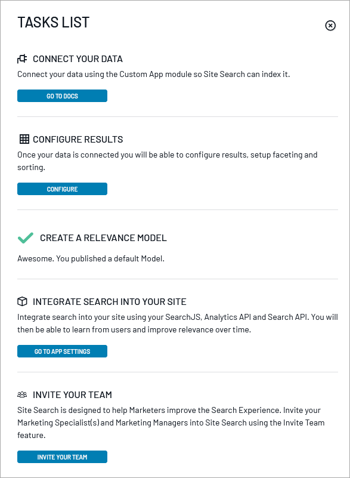
Task: Select the Connect Your Data heading
Action: pos(78,59)
